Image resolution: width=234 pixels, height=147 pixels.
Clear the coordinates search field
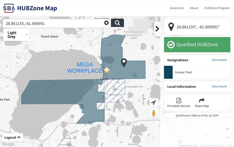tap(106, 23)
